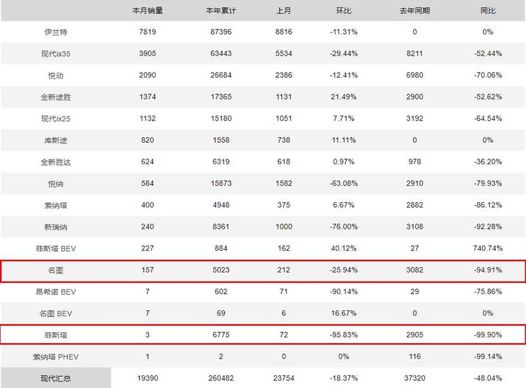Click the 同比 column header
Screen dimensions: 526x388
488,11
